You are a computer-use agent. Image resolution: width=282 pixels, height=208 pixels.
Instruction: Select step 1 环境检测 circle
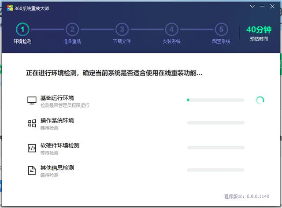click(x=22, y=30)
